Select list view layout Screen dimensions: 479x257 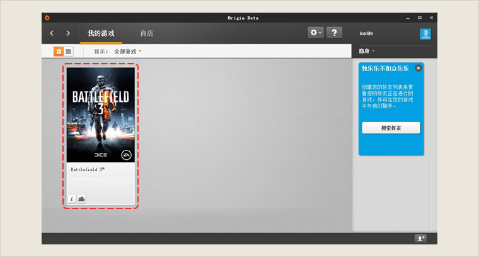pos(69,52)
